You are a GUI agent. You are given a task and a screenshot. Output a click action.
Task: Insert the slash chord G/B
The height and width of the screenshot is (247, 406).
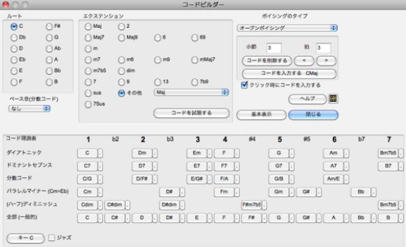coord(278,179)
